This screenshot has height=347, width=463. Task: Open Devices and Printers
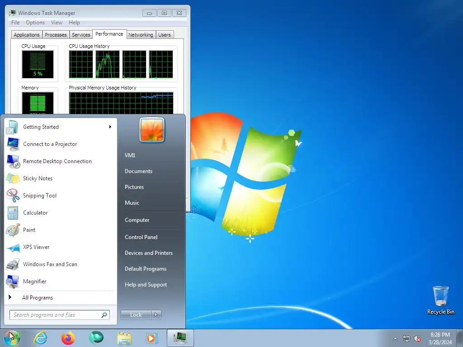(x=148, y=253)
